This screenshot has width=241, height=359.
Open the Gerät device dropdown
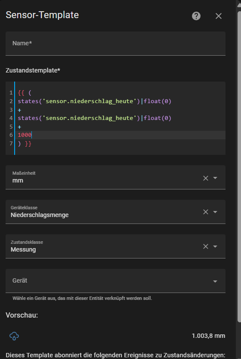(x=115, y=281)
